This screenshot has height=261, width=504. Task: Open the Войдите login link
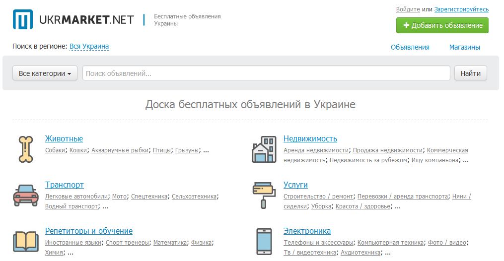coord(408,9)
